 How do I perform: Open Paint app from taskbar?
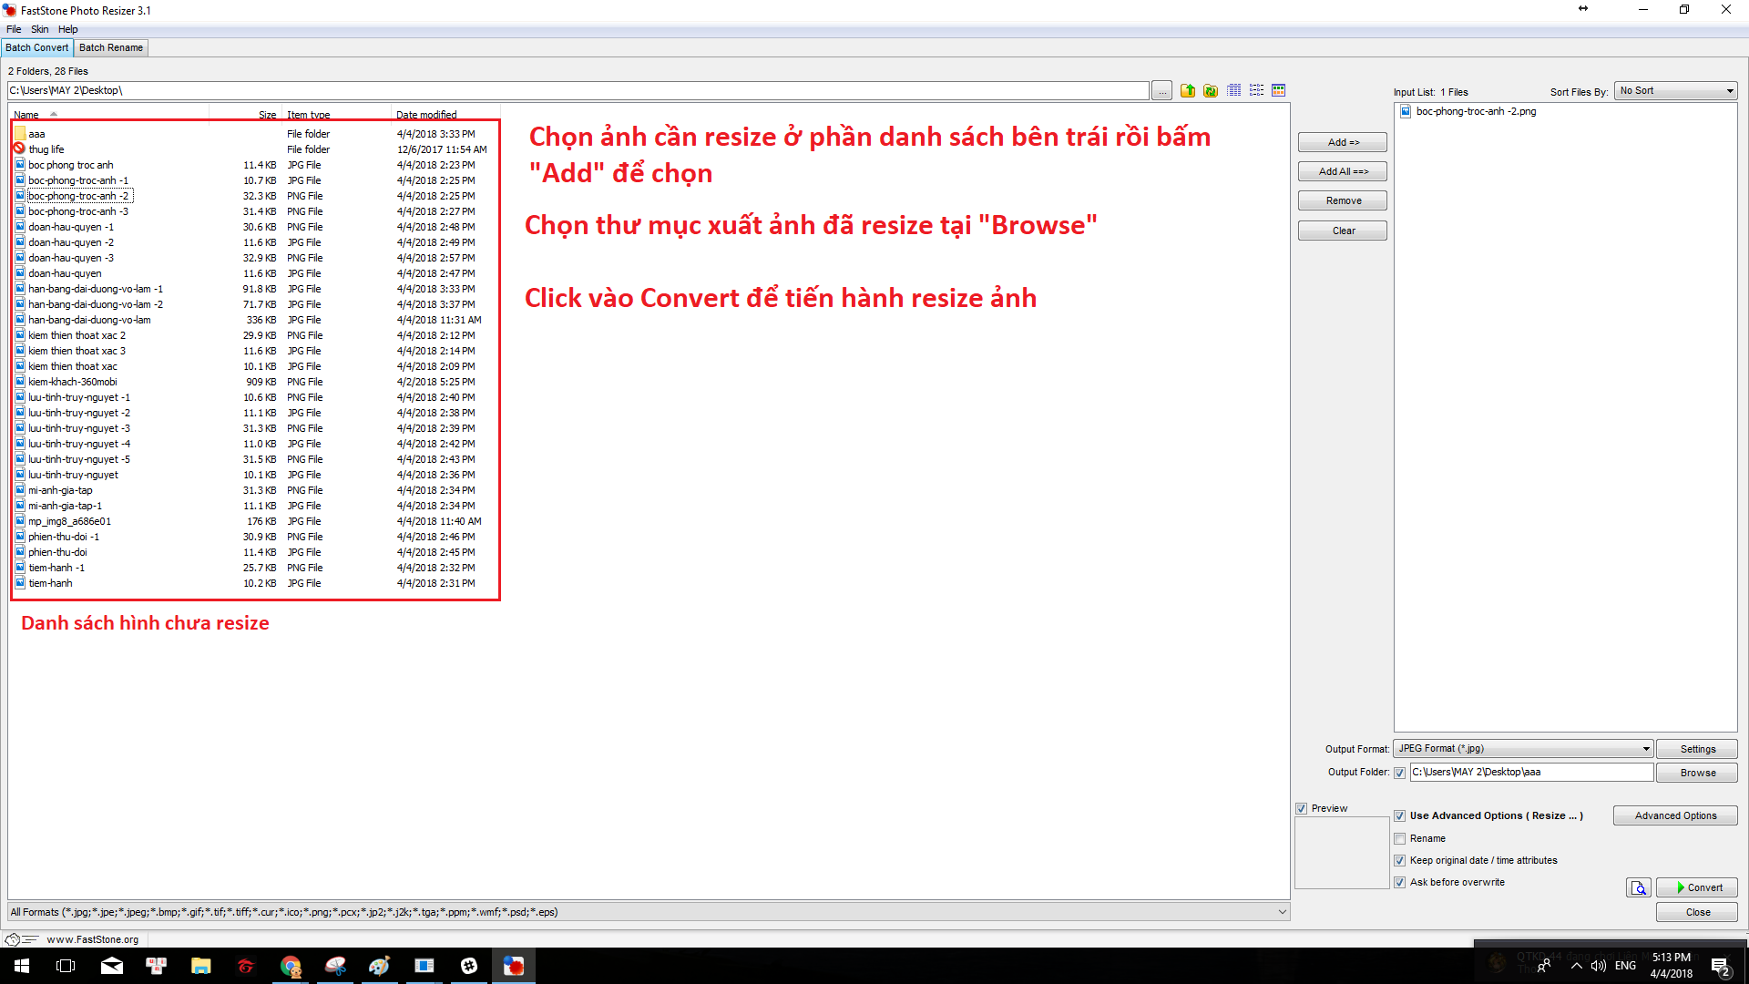(380, 966)
